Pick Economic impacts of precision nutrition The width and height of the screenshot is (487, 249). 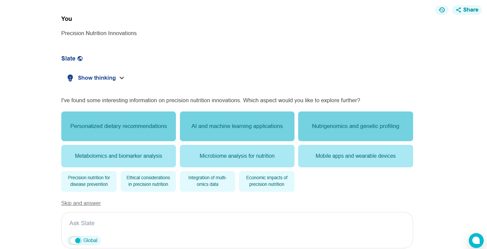pos(267,181)
